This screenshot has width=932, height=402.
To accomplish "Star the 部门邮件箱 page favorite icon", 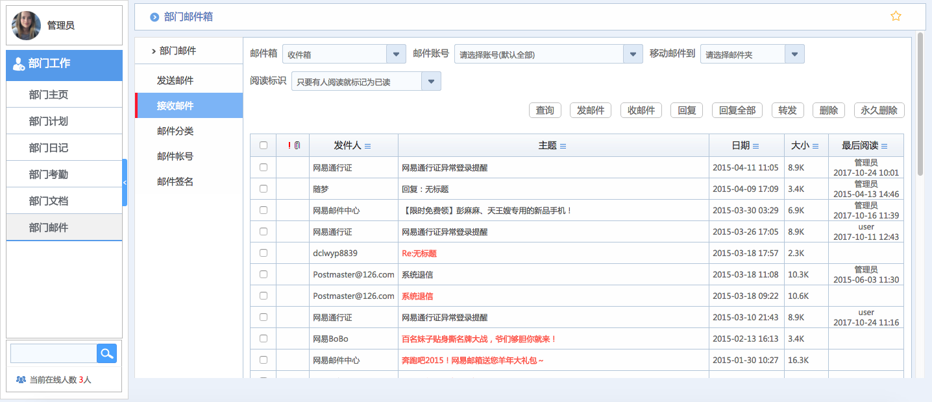I will 896,16.
